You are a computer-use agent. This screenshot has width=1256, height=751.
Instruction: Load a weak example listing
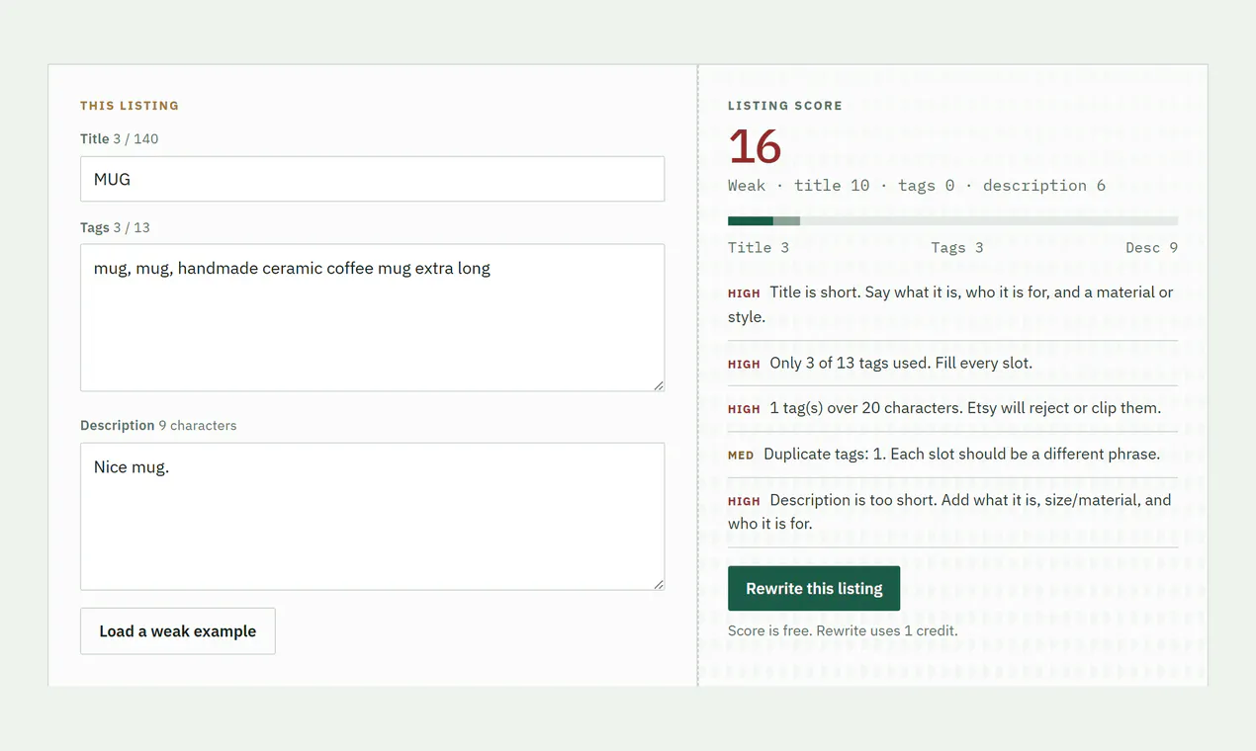pyautogui.click(x=178, y=630)
